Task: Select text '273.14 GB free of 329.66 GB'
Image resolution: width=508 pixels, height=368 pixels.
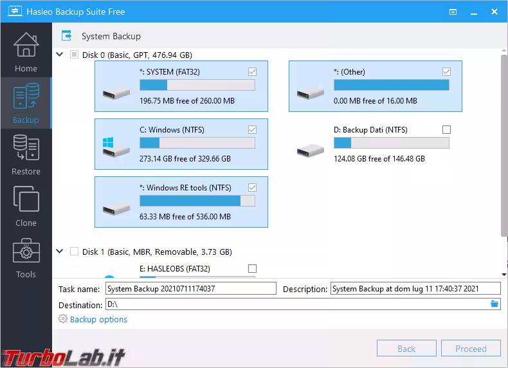Action: pos(185,158)
